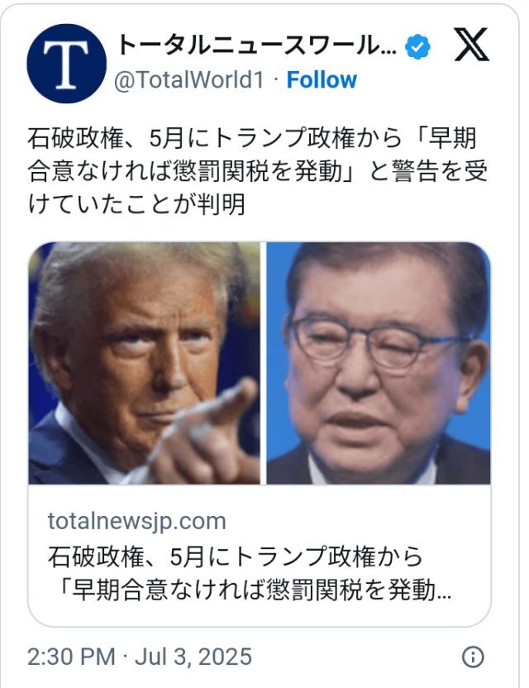Open the card headline 石破政権、5月にトランプ政権から
Screen dimensions: 529x688
tap(235, 556)
